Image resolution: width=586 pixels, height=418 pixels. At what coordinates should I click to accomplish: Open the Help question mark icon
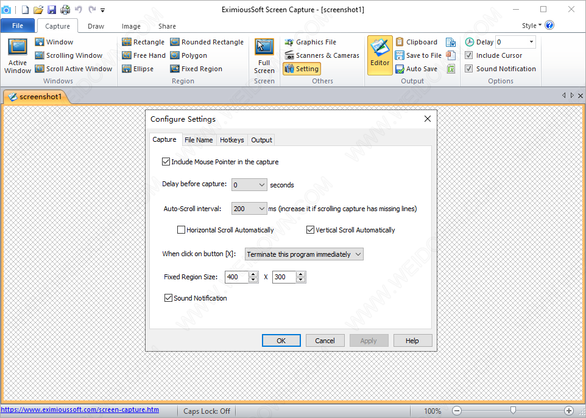549,26
